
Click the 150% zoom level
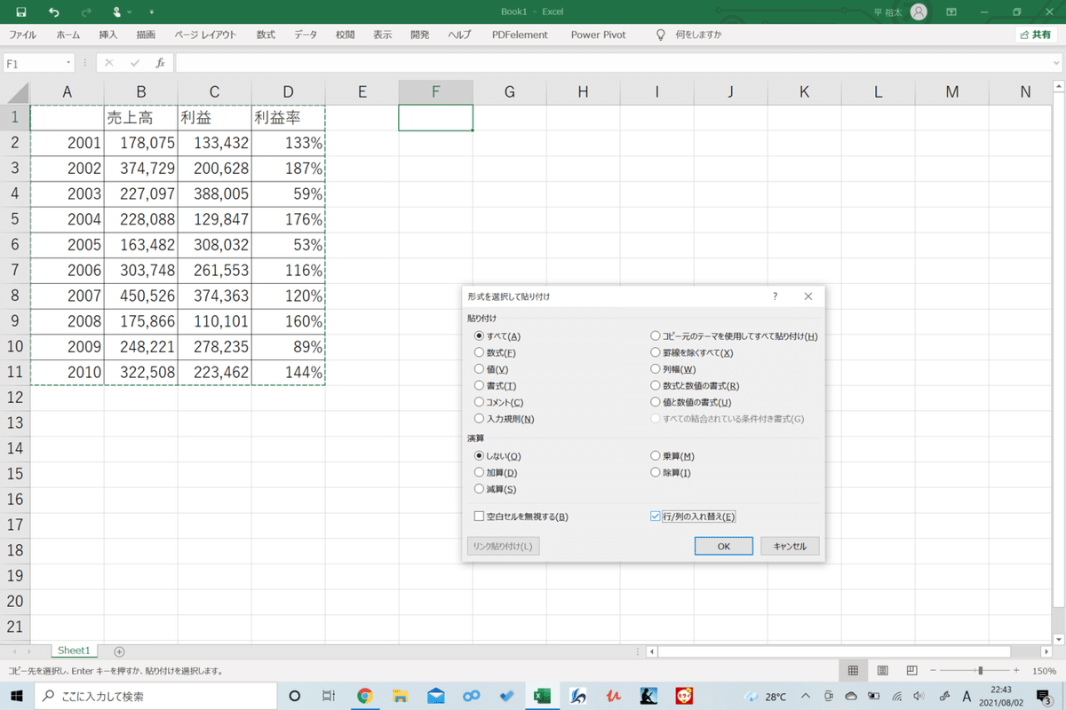pyautogui.click(x=1044, y=671)
